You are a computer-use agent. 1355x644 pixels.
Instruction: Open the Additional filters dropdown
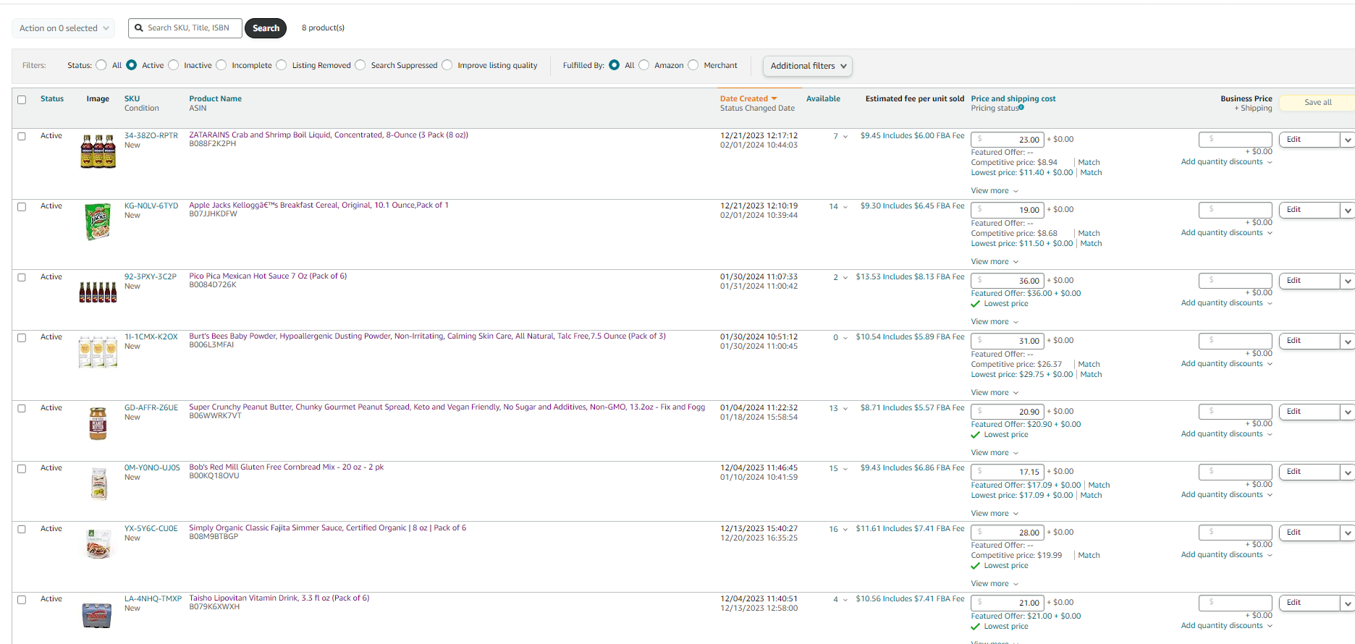(808, 66)
